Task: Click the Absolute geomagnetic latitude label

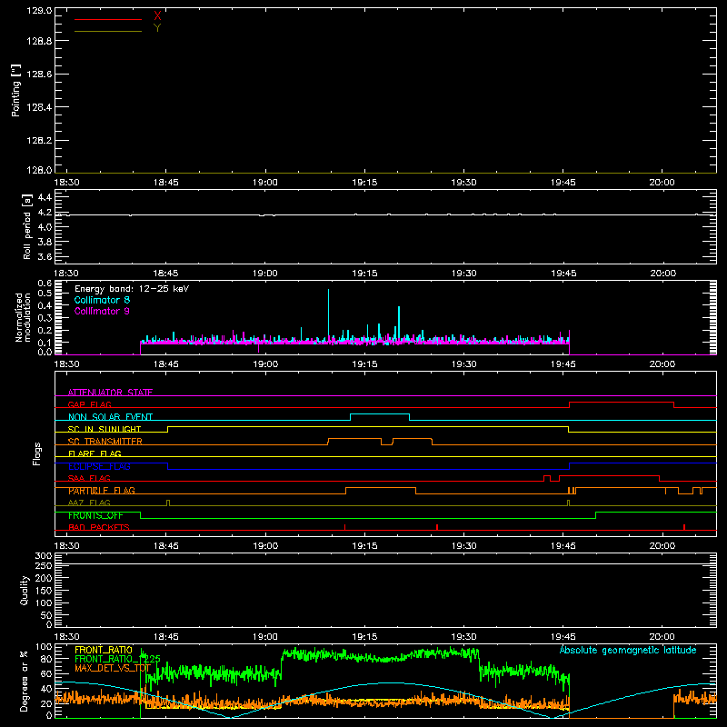Action: tap(628, 650)
